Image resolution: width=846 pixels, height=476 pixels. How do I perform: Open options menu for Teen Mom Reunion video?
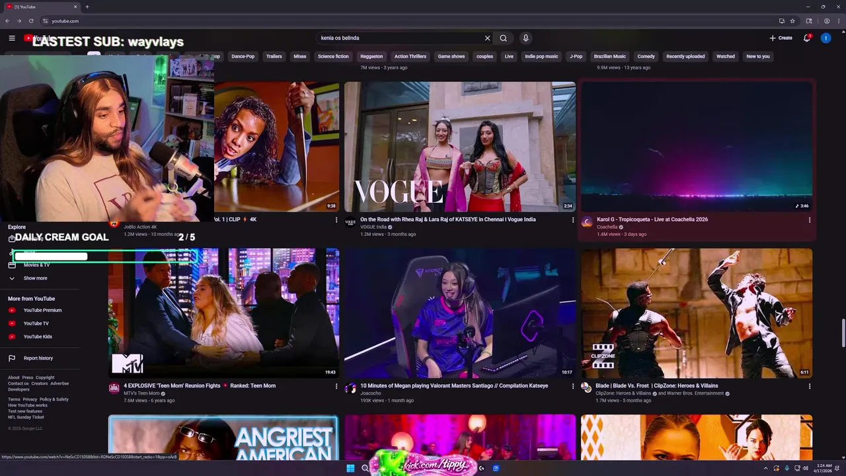point(336,386)
